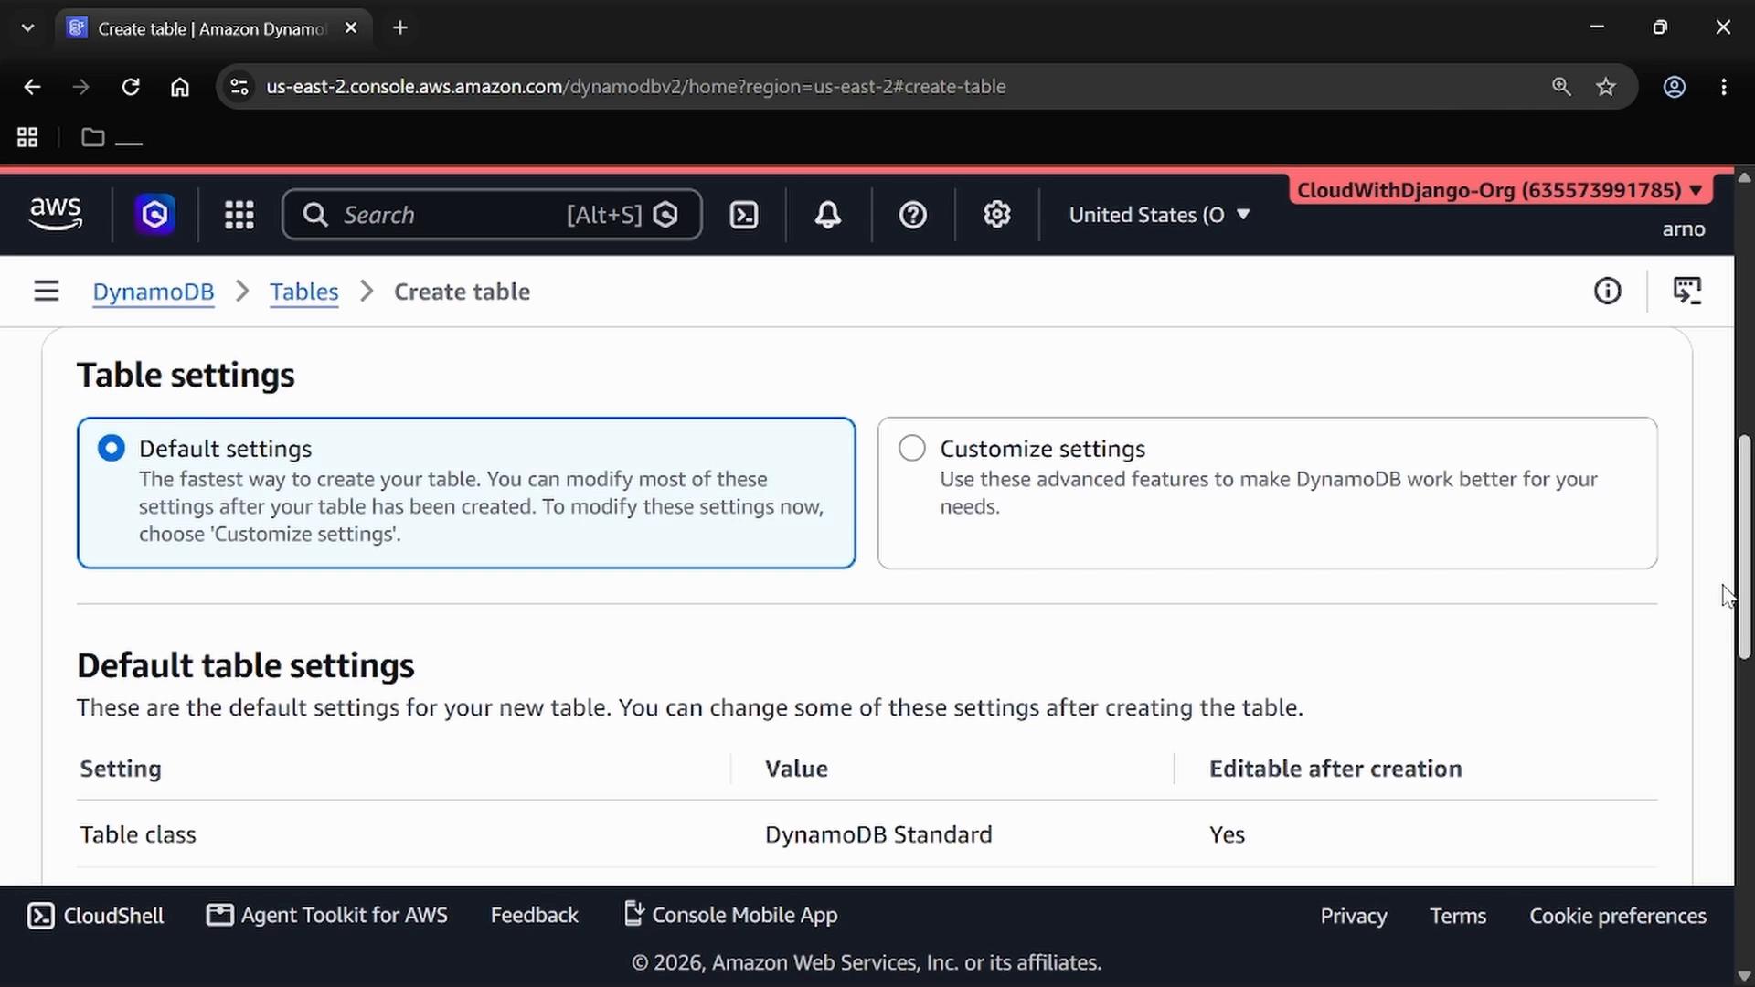This screenshot has height=987, width=1755.
Task: Close the Create table browser tab
Action: coord(351,28)
